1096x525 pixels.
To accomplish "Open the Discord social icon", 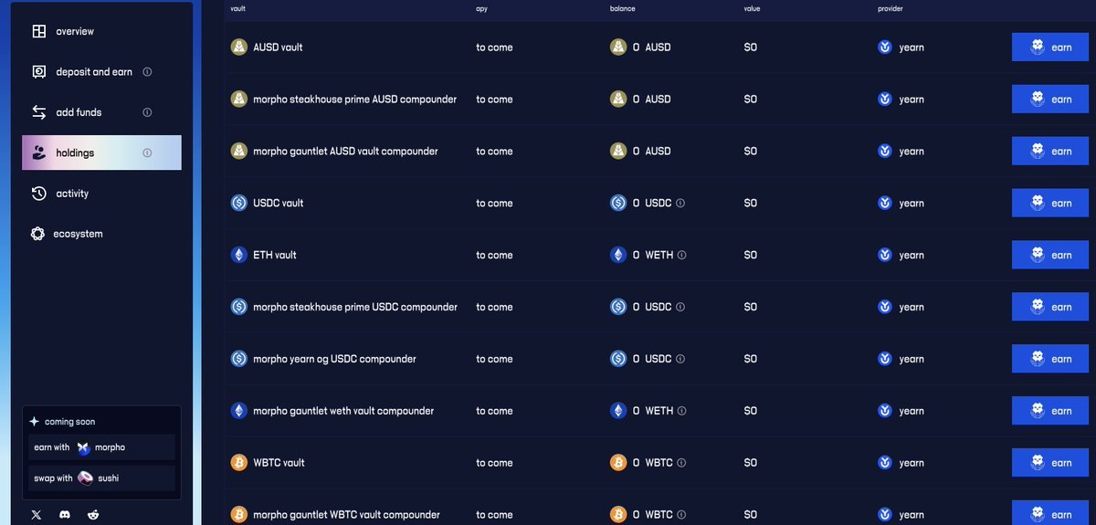I will click(x=65, y=515).
